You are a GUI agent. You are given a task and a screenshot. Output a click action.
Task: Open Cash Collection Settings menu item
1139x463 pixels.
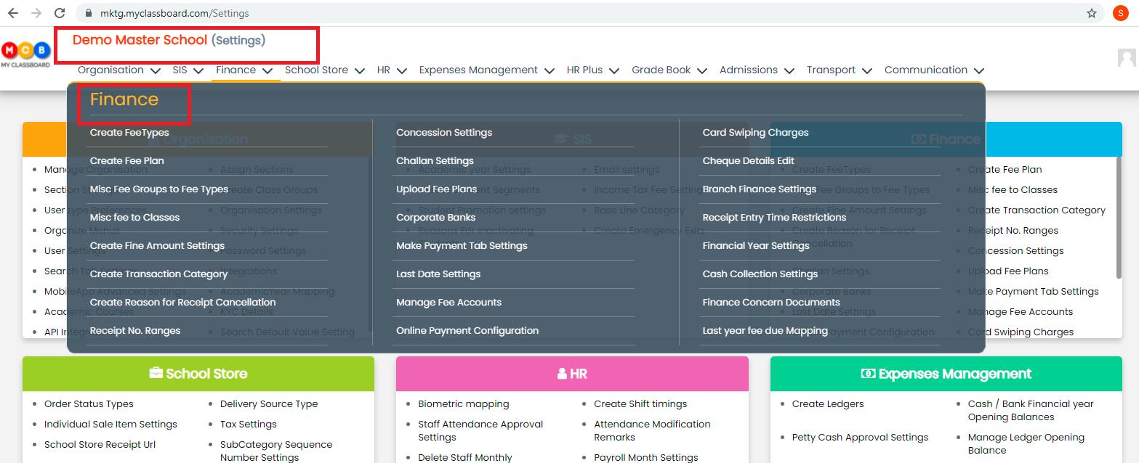(760, 274)
